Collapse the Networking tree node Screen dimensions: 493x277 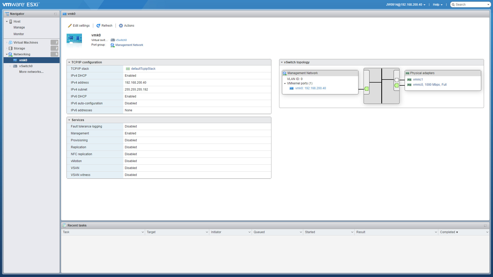pos(7,54)
